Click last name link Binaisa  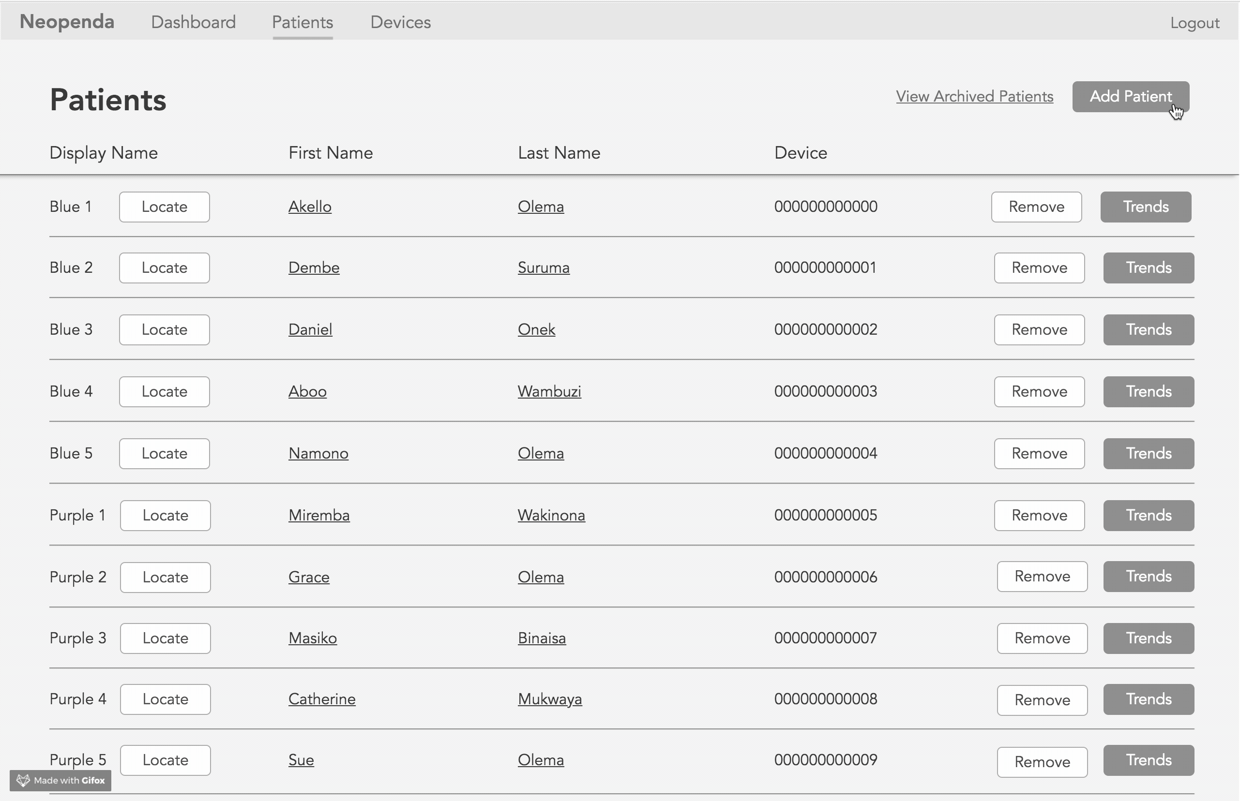coord(541,638)
